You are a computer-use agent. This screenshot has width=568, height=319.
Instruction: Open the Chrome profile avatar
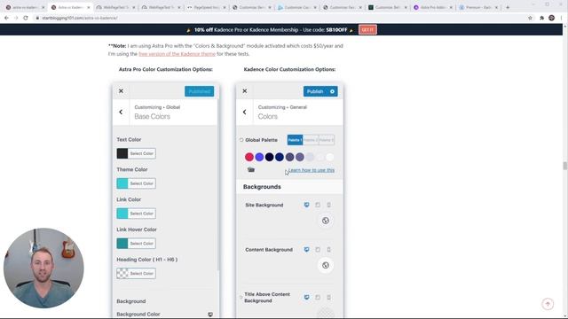tap(551, 18)
